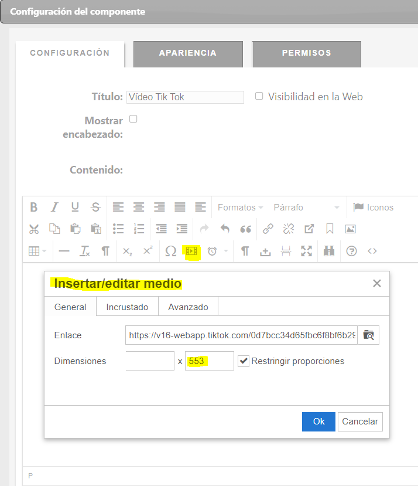Center align the text
This screenshot has height=486, width=418.
coord(139,207)
